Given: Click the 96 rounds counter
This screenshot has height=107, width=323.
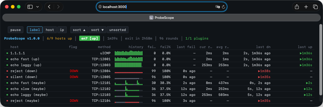Looking at the screenshot, I should [169, 39].
